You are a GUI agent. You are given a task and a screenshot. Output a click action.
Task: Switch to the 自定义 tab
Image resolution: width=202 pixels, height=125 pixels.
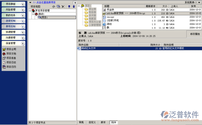[x=92, y=122]
